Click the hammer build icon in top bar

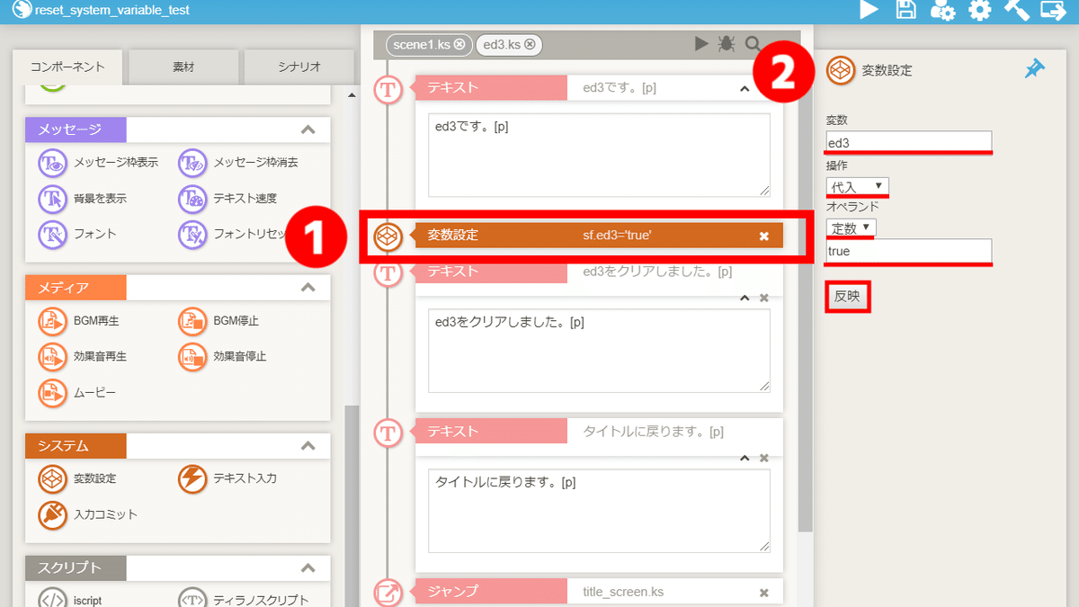[x=1016, y=10]
